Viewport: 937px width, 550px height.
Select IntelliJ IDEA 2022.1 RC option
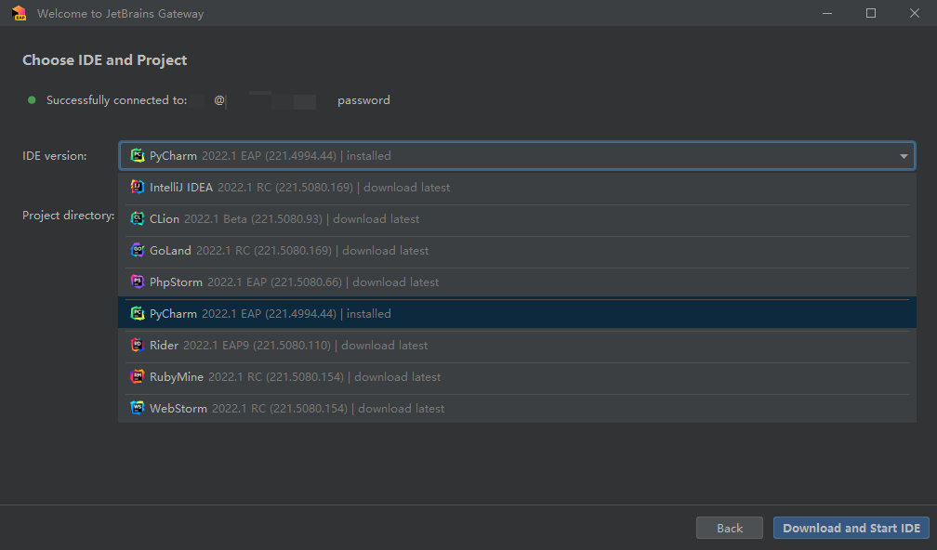point(517,188)
